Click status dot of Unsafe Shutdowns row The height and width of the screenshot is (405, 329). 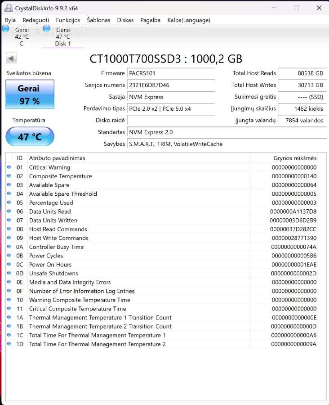[x=9, y=273]
